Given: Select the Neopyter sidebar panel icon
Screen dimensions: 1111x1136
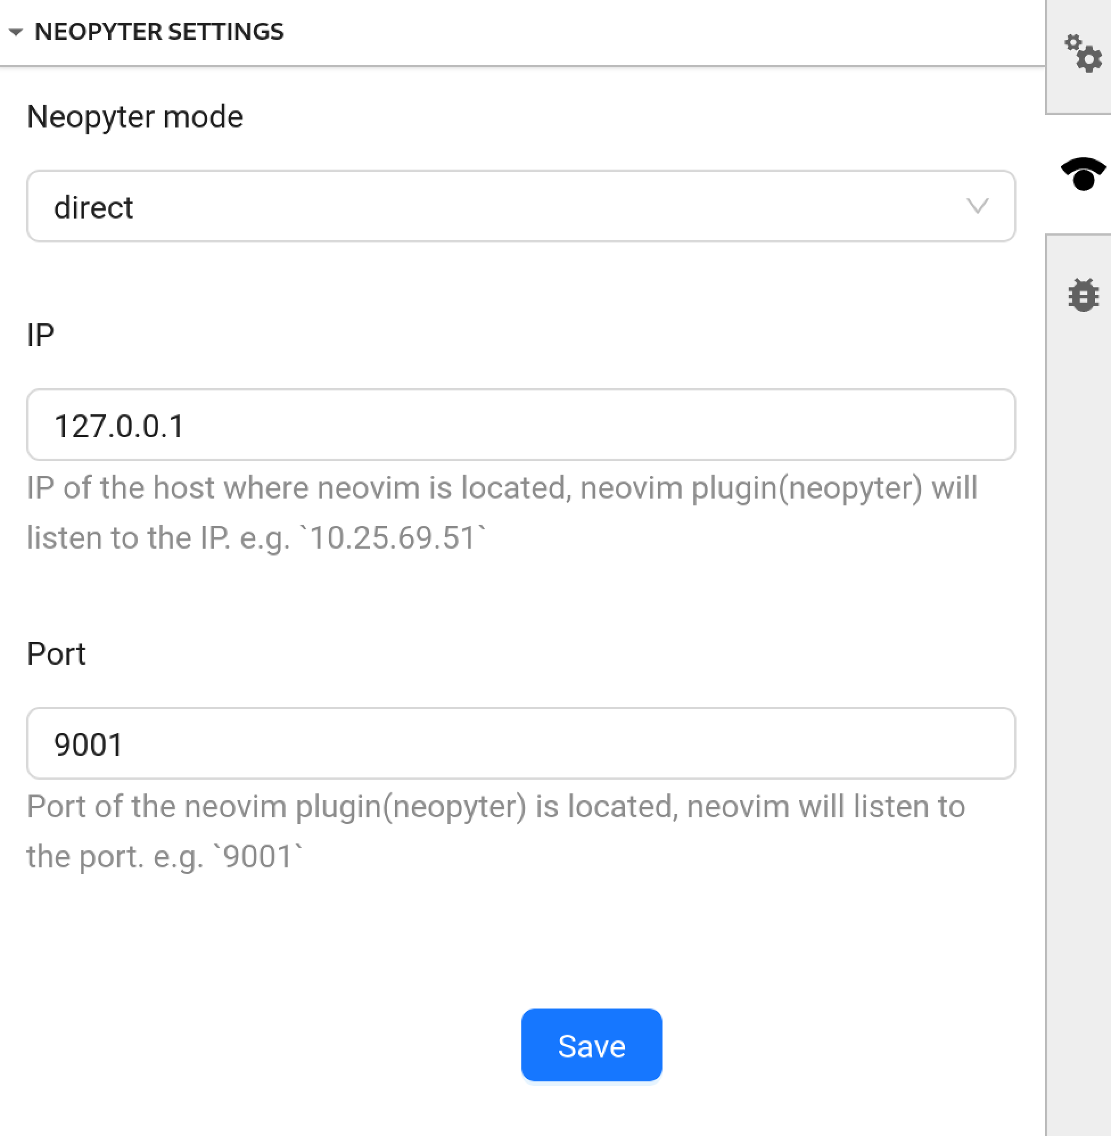Looking at the screenshot, I should point(1083,175).
